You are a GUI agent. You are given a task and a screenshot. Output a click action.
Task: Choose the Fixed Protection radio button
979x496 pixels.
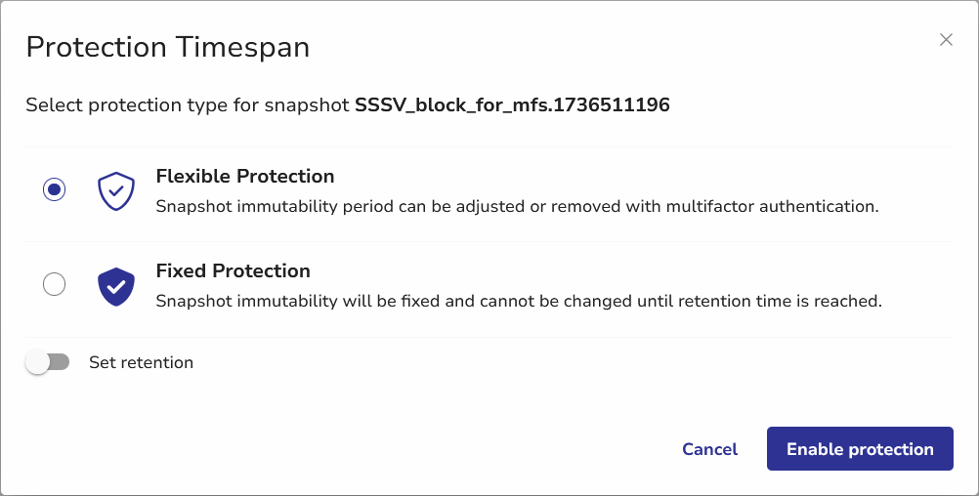pyautogui.click(x=55, y=284)
